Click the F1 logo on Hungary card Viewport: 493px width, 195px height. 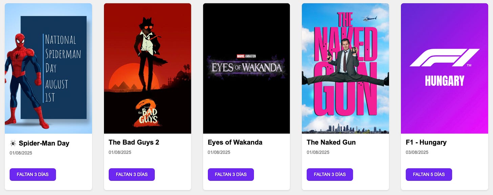(445, 57)
